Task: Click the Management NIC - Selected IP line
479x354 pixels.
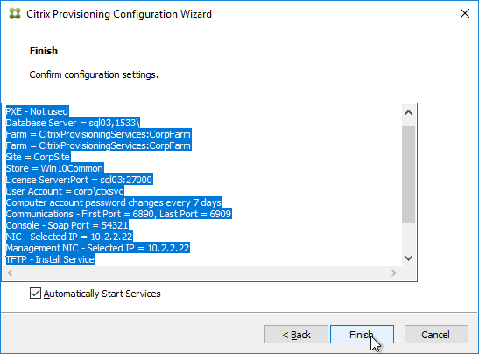Action: pos(98,248)
